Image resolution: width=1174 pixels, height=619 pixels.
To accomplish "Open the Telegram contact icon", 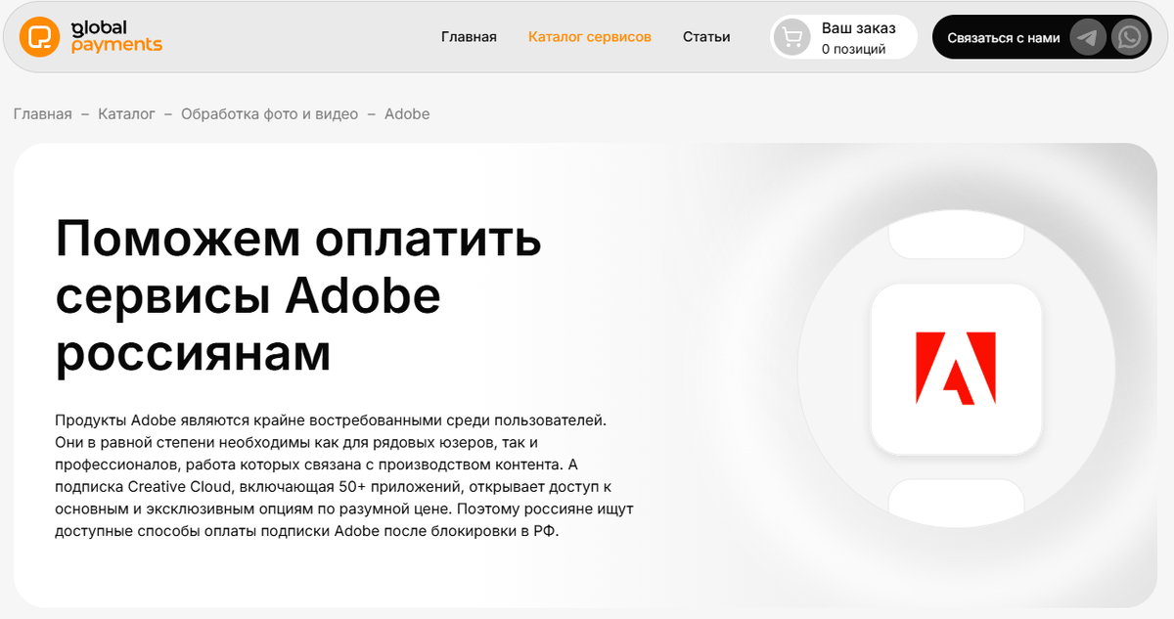I will click(1088, 37).
